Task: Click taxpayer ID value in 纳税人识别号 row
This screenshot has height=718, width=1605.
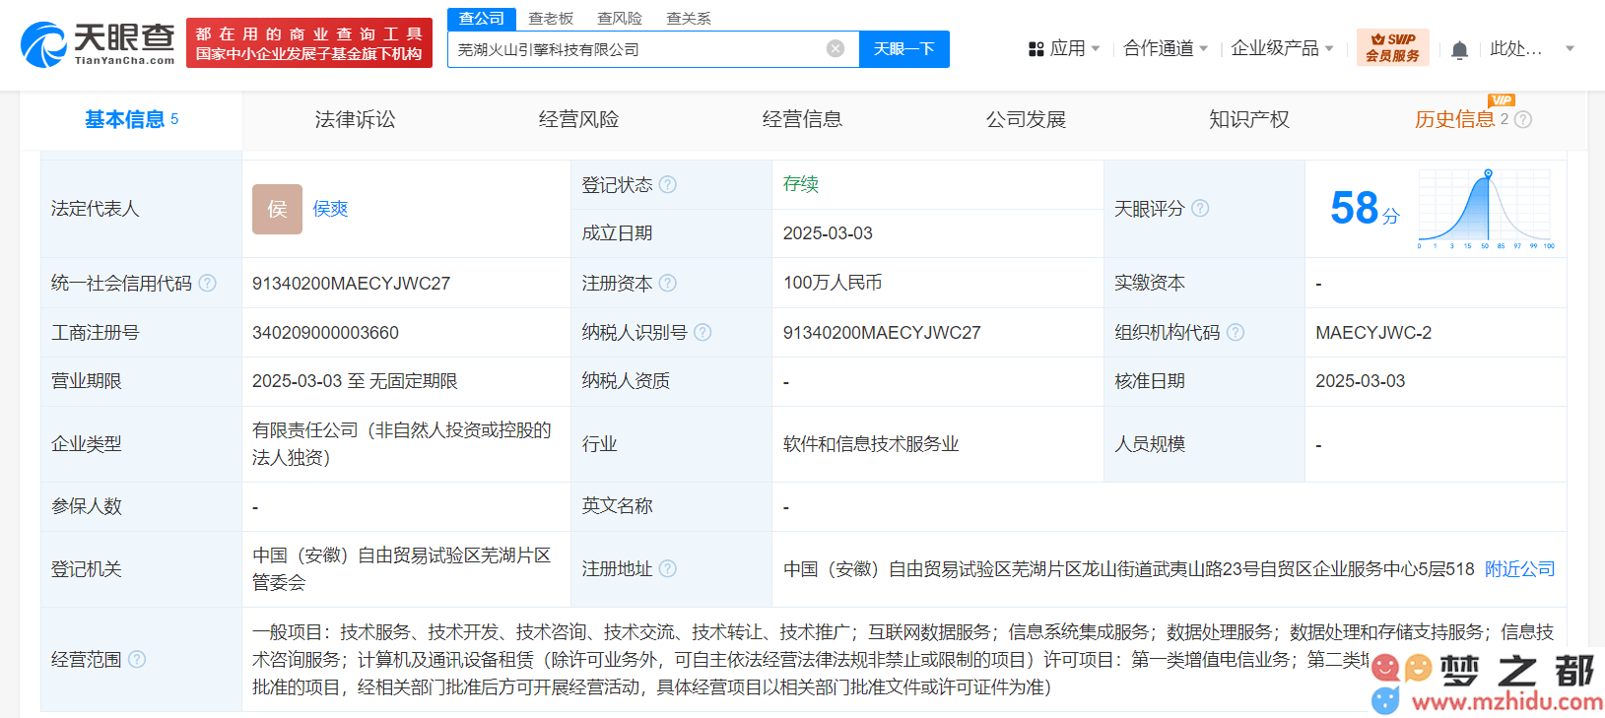Action: [882, 333]
